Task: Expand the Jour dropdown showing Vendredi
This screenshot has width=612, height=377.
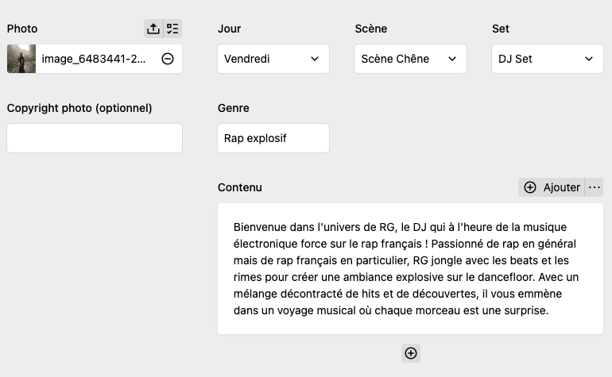Action: [x=273, y=59]
